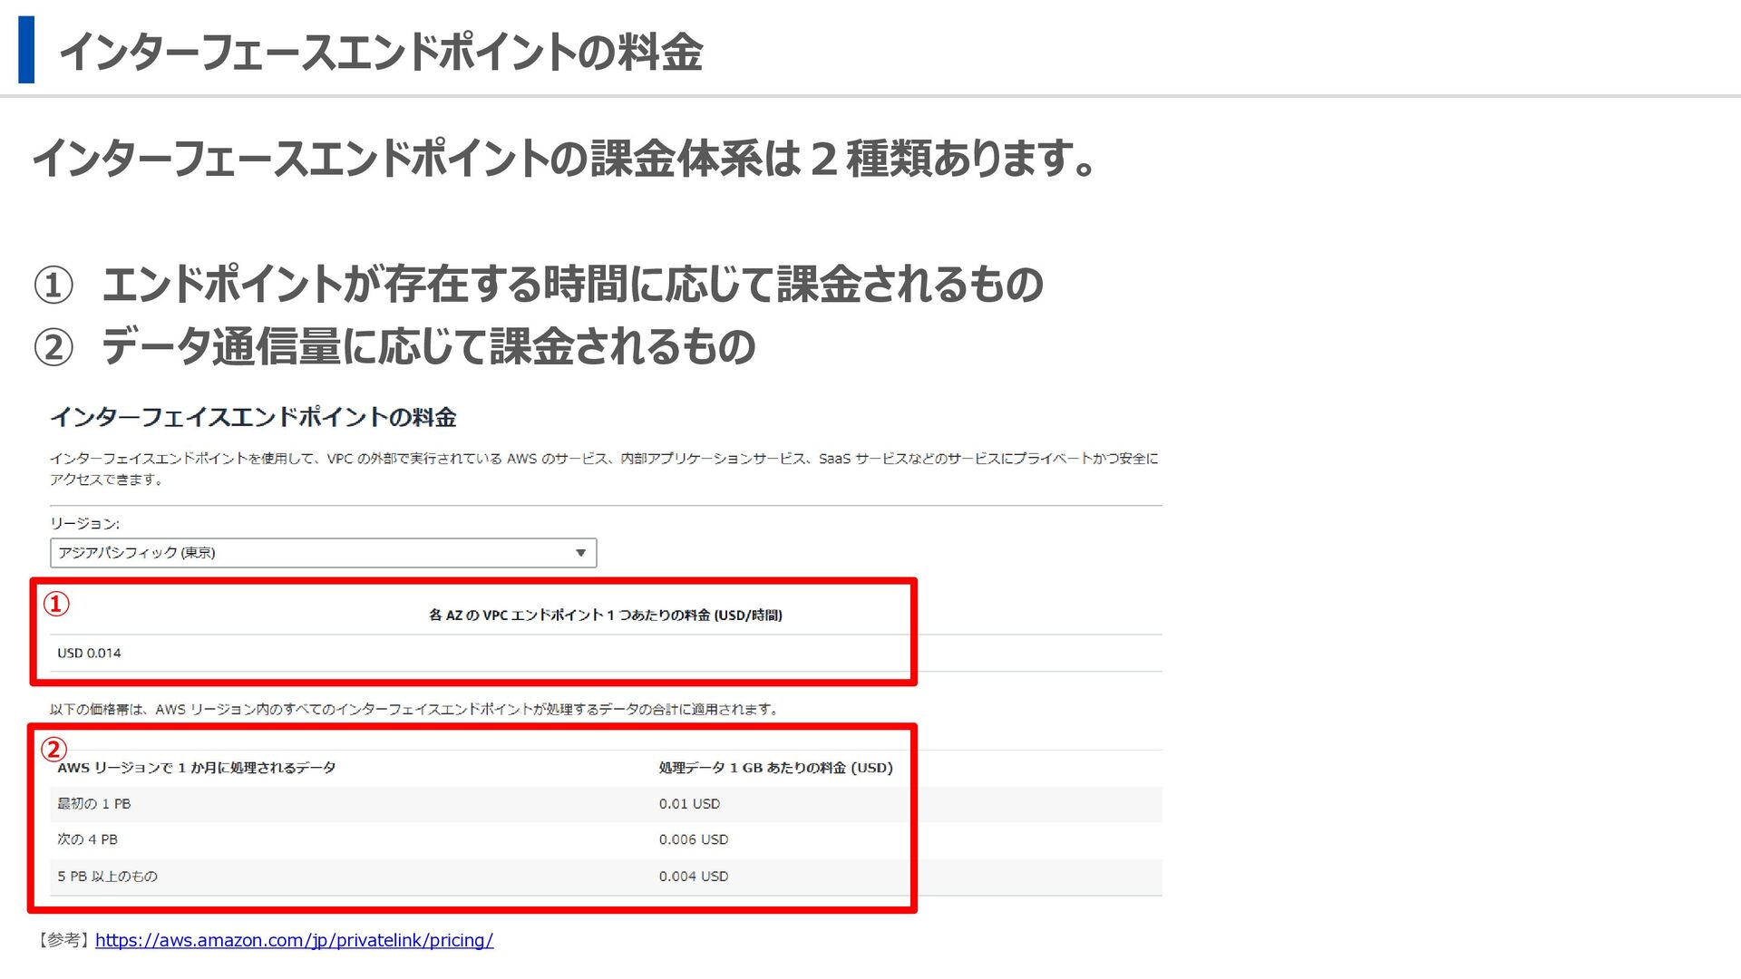Click the 処理データ 1 GB あたりの料金 column header
Viewport: 1741px width, 979px height.
pos(775,768)
